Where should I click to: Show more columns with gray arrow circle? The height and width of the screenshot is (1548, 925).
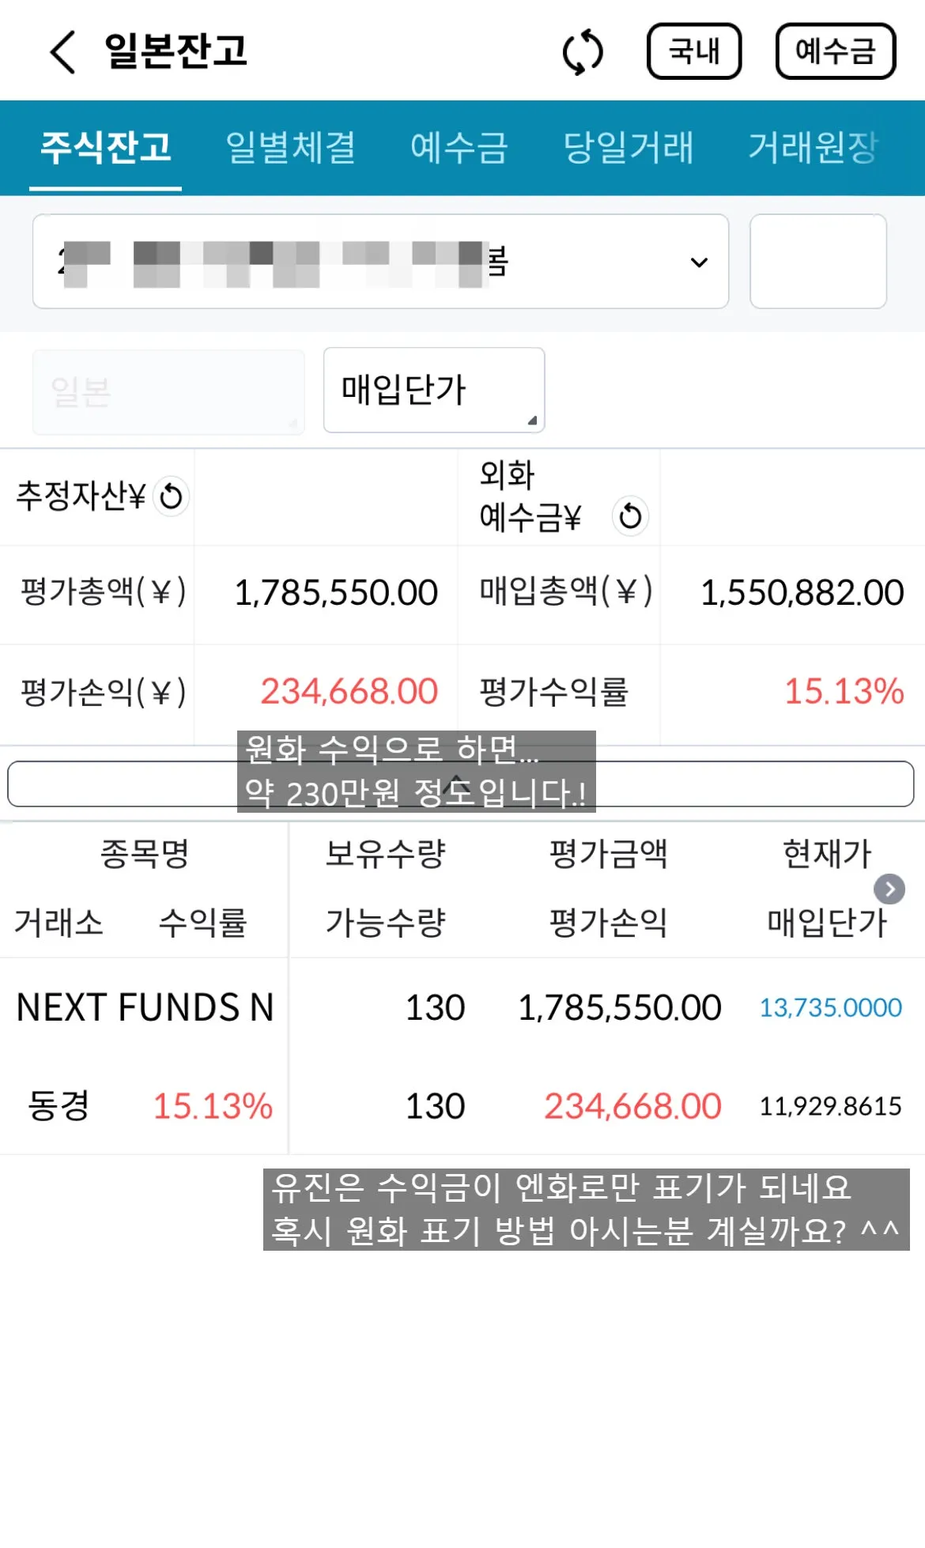pos(889,889)
